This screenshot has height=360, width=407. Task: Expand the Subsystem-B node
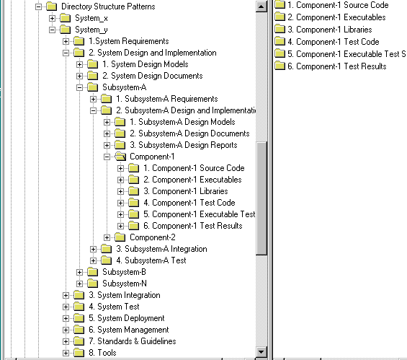[80, 272]
